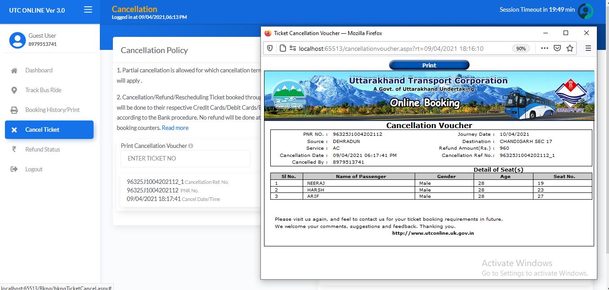609x290 pixels.
Task: Click the service type value AC
Action: (x=336, y=148)
